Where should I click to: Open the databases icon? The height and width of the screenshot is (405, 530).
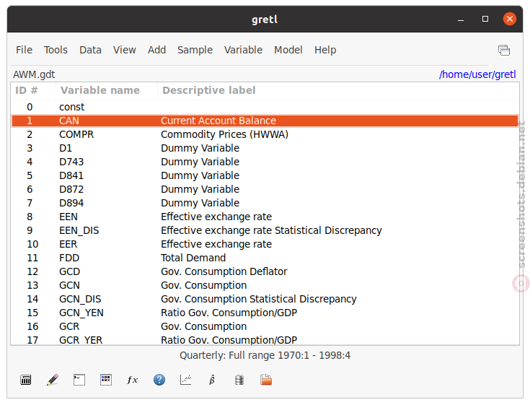239,380
